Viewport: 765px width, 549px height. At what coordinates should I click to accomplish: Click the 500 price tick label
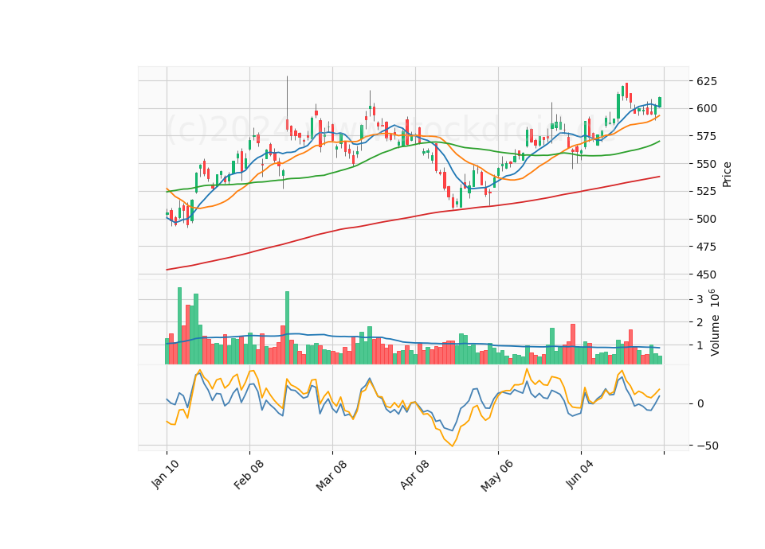coord(707,220)
